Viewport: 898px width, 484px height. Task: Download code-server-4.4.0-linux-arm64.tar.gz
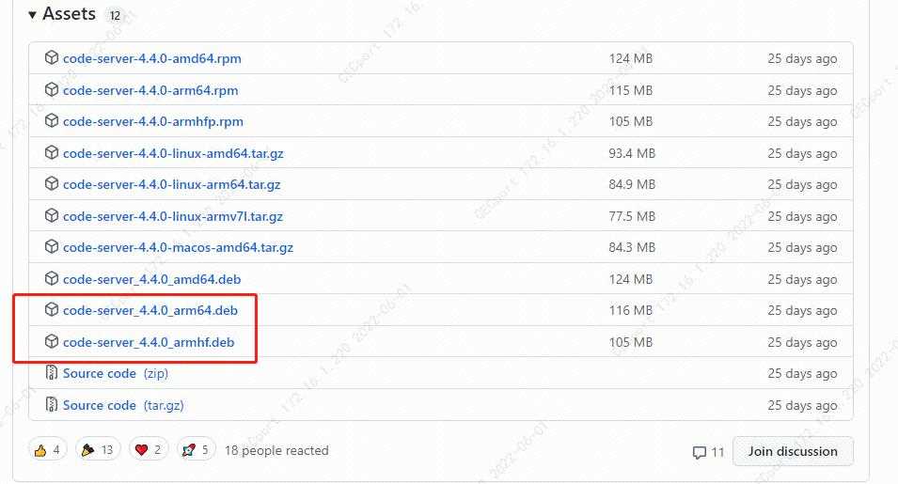click(172, 184)
